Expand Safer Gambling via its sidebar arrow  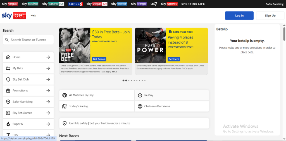(48, 102)
